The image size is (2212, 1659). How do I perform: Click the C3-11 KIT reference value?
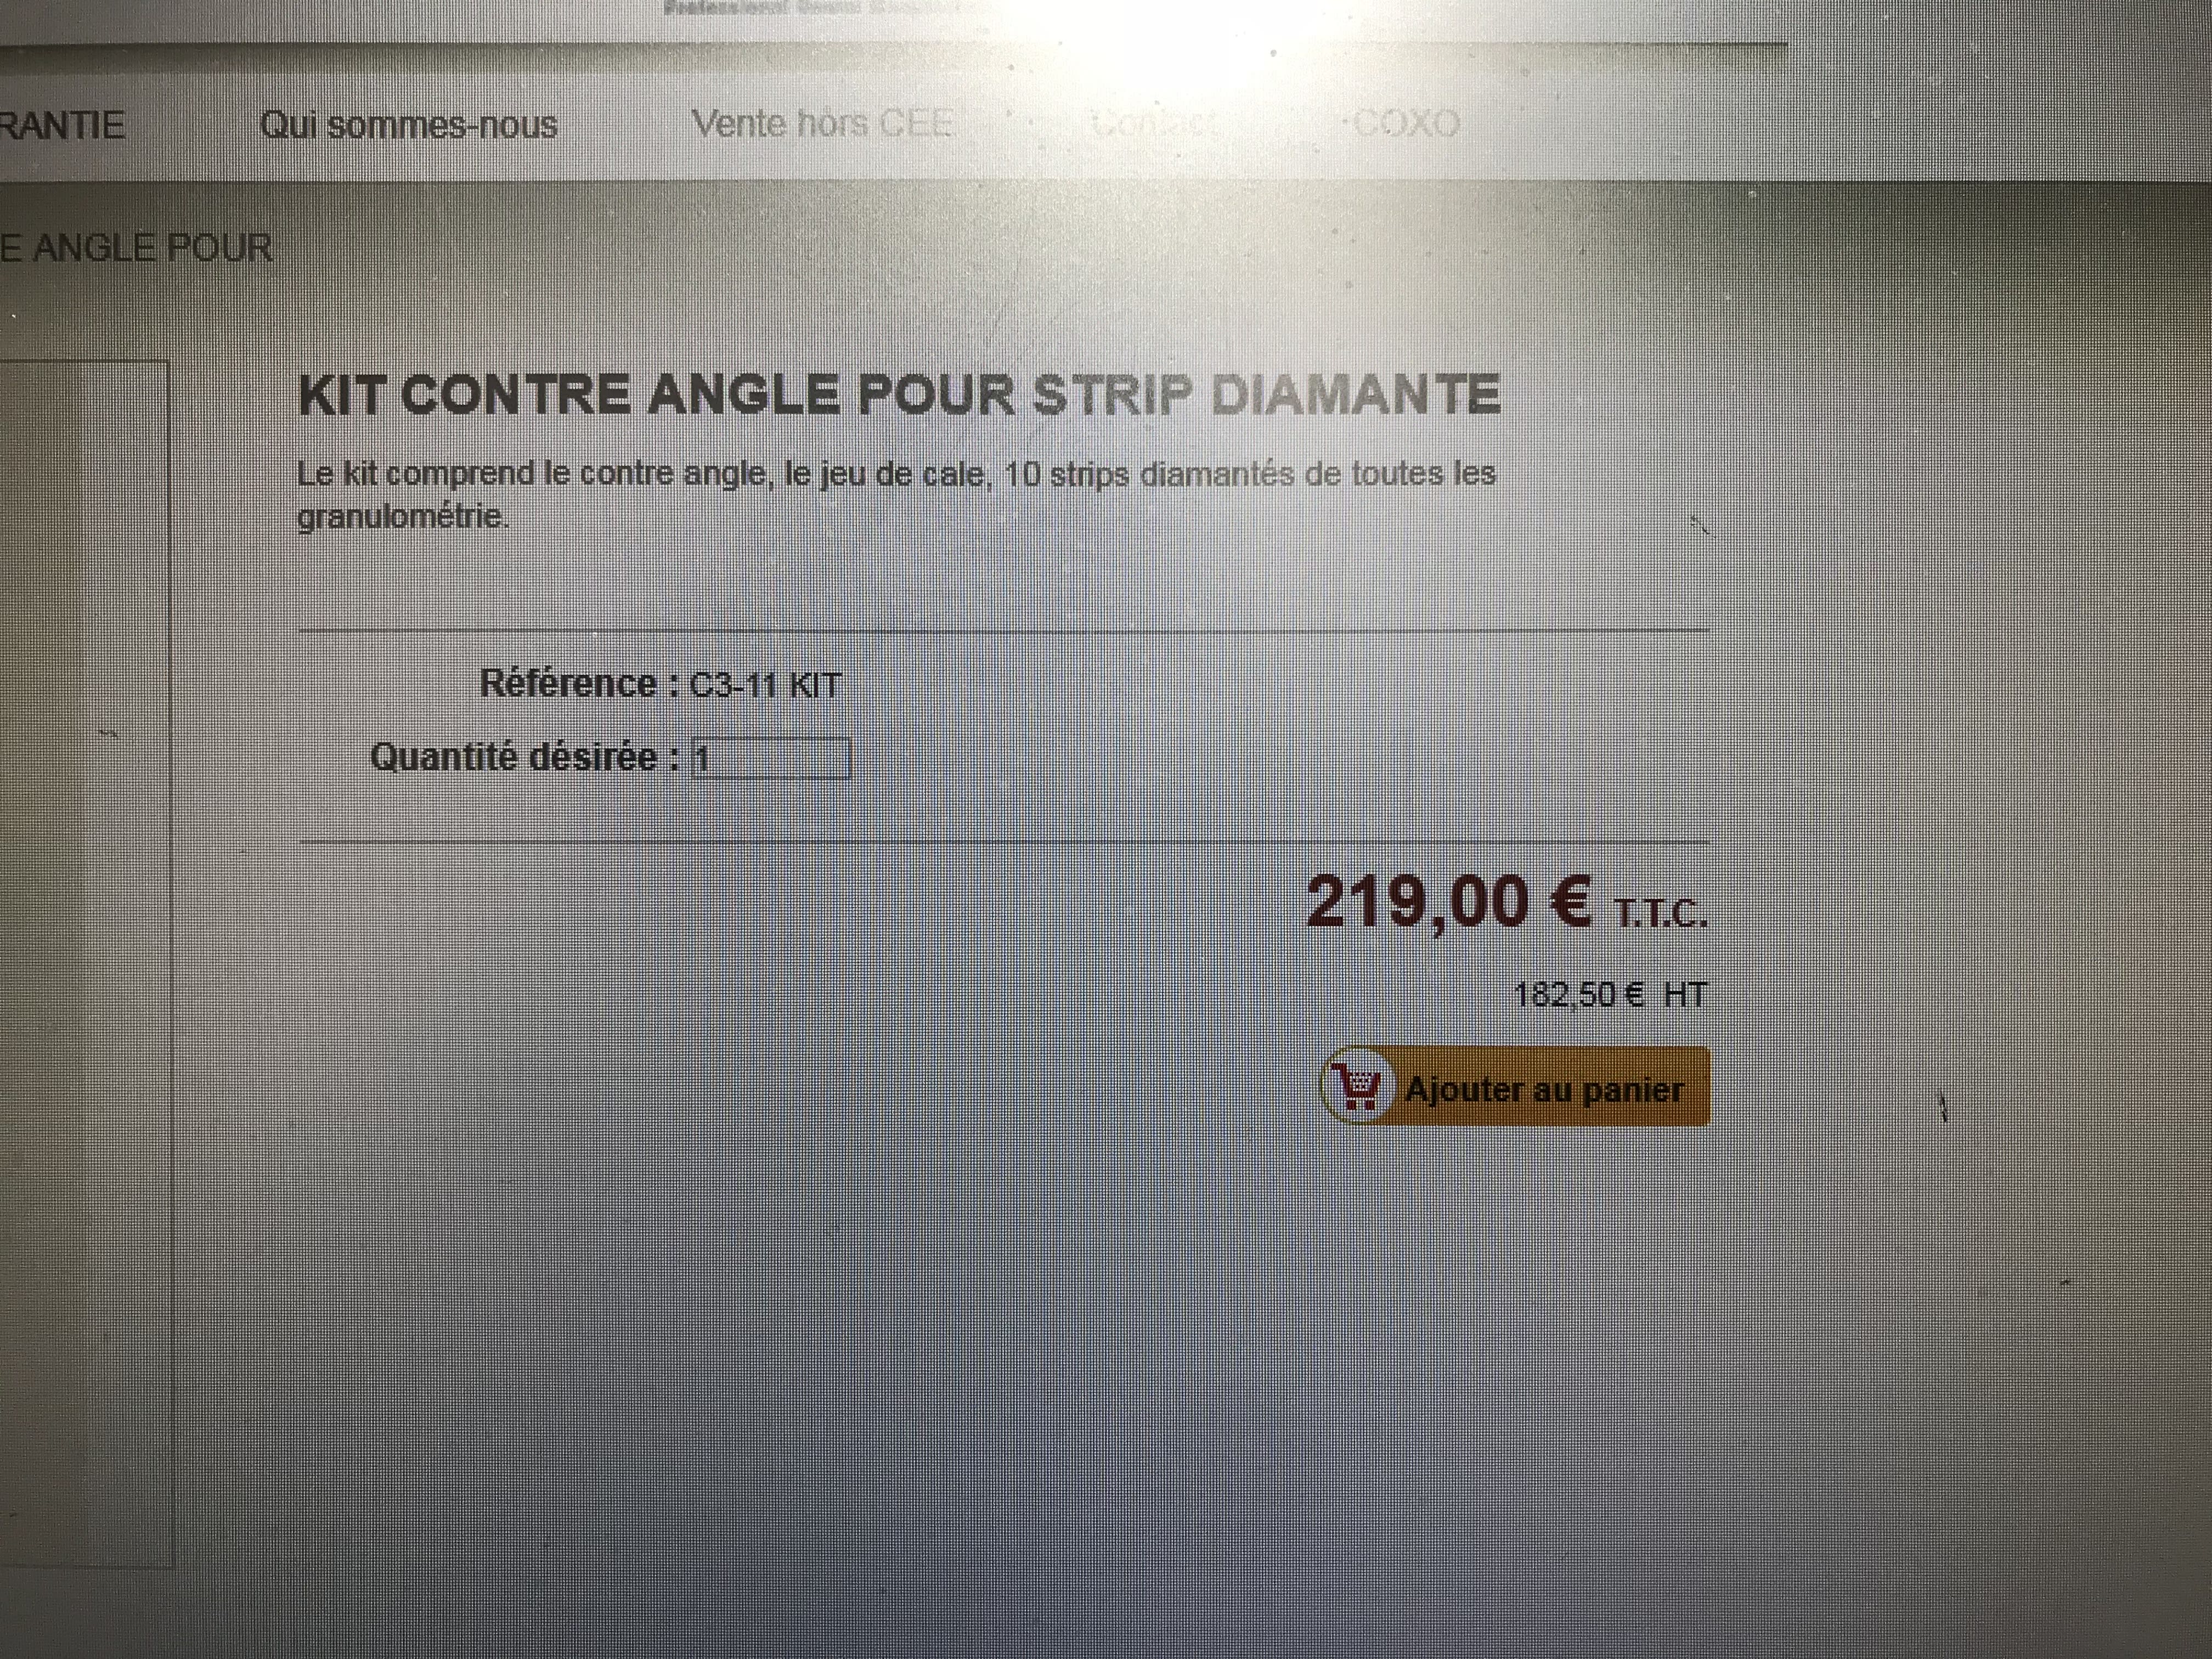[765, 685]
